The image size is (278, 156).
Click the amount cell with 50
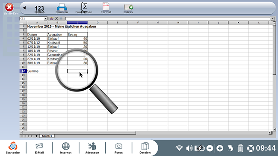[x=77, y=43]
